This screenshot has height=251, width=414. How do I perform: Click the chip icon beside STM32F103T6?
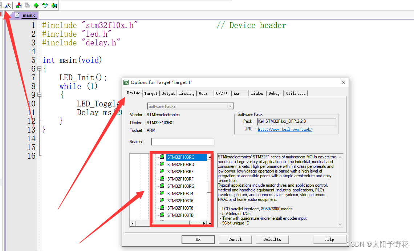pyautogui.click(x=162, y=200)
